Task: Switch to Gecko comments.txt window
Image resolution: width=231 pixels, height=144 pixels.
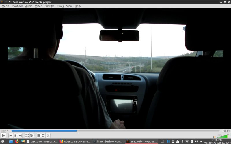Action: [x=42, y=141]
